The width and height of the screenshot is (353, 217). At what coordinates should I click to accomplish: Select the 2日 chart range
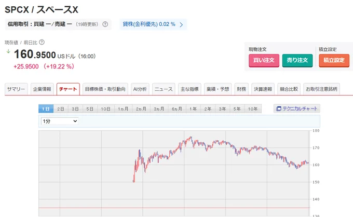tap(61, 108)
